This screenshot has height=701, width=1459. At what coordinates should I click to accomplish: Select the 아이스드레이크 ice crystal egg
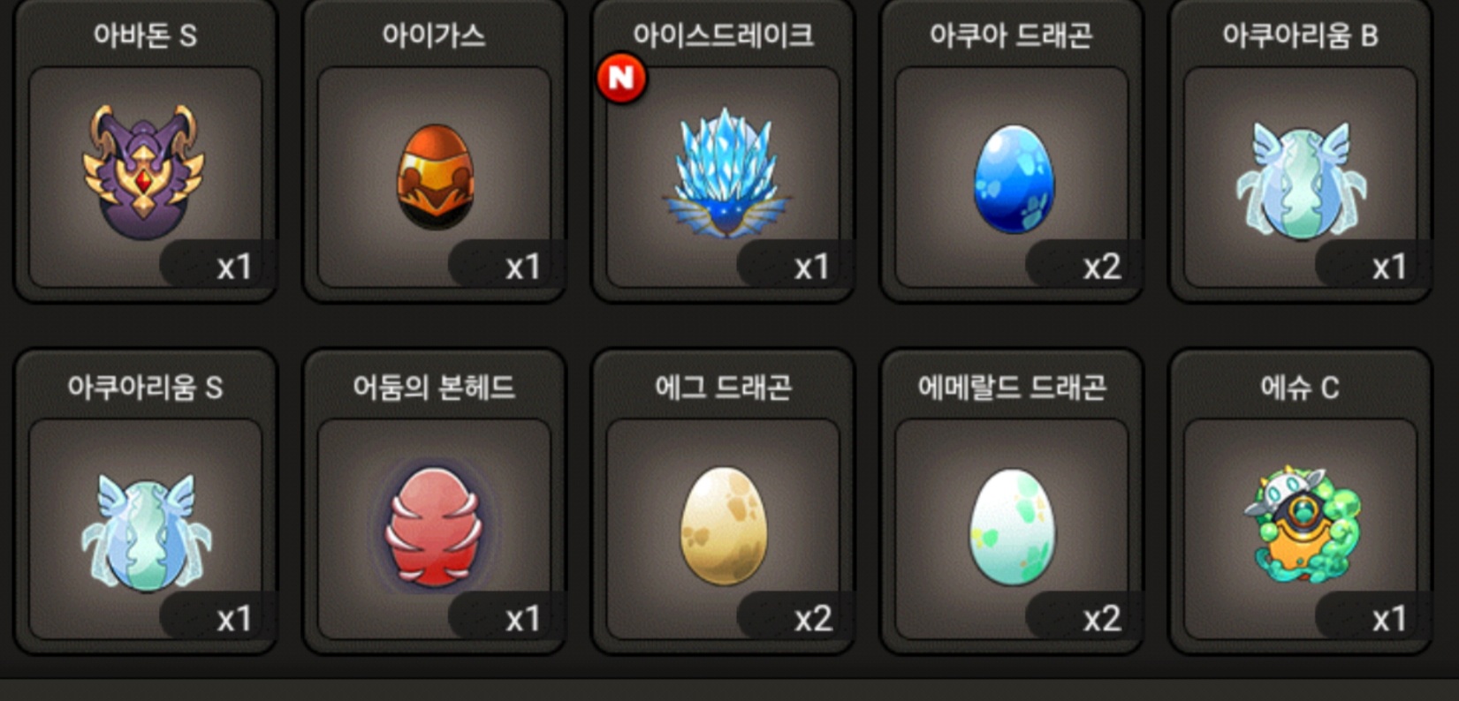[x=725, y=173]
